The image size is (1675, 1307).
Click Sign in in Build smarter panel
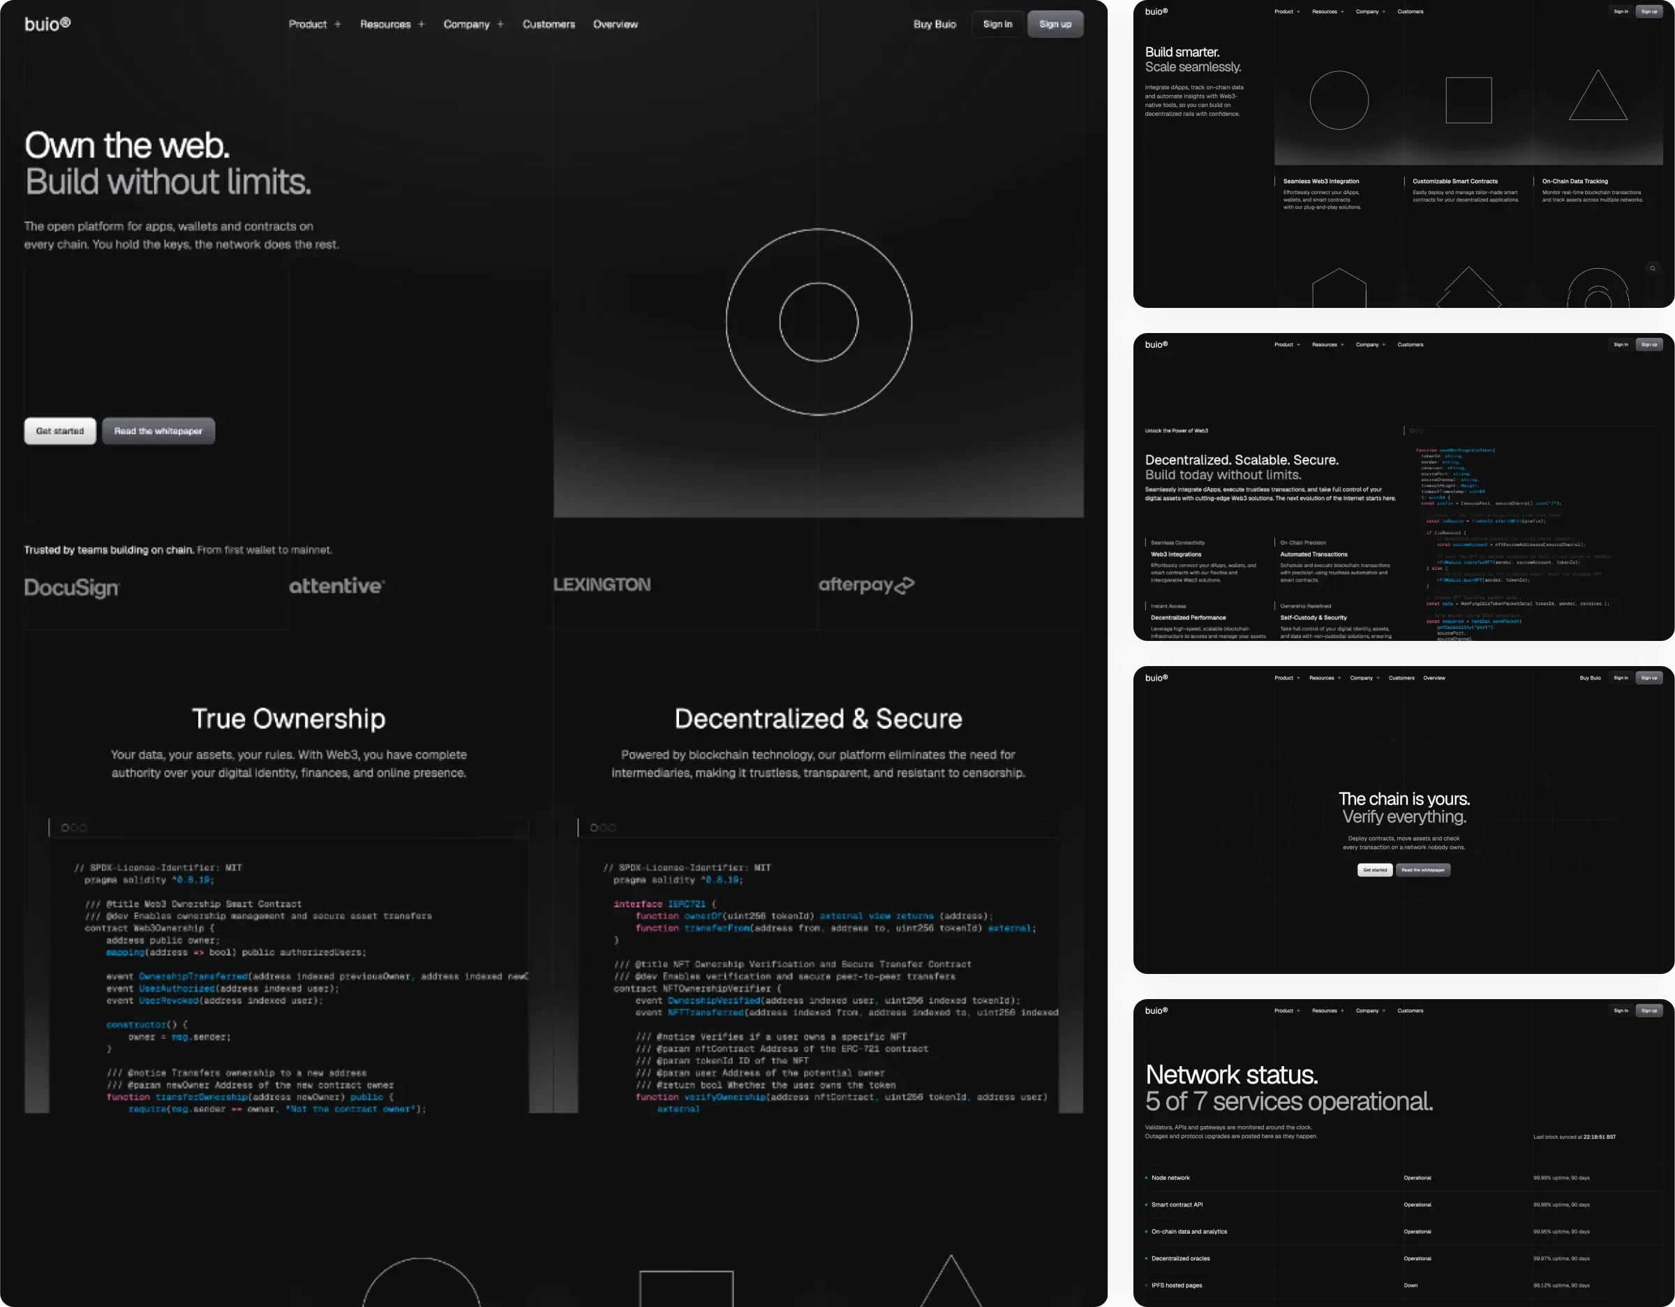(1621, 11)
